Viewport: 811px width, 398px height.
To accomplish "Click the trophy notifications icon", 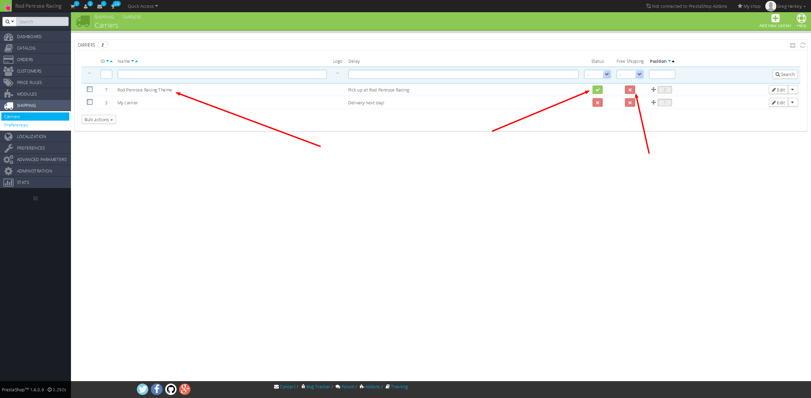I will [x=113, y=6].
